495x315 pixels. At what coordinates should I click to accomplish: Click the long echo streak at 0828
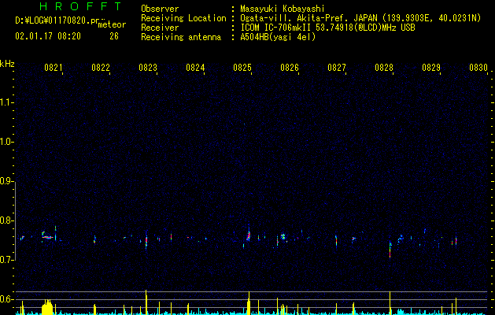[390, 250]
